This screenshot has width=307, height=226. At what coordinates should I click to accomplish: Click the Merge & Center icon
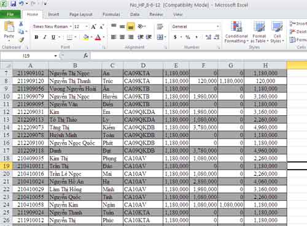[160, 37]
